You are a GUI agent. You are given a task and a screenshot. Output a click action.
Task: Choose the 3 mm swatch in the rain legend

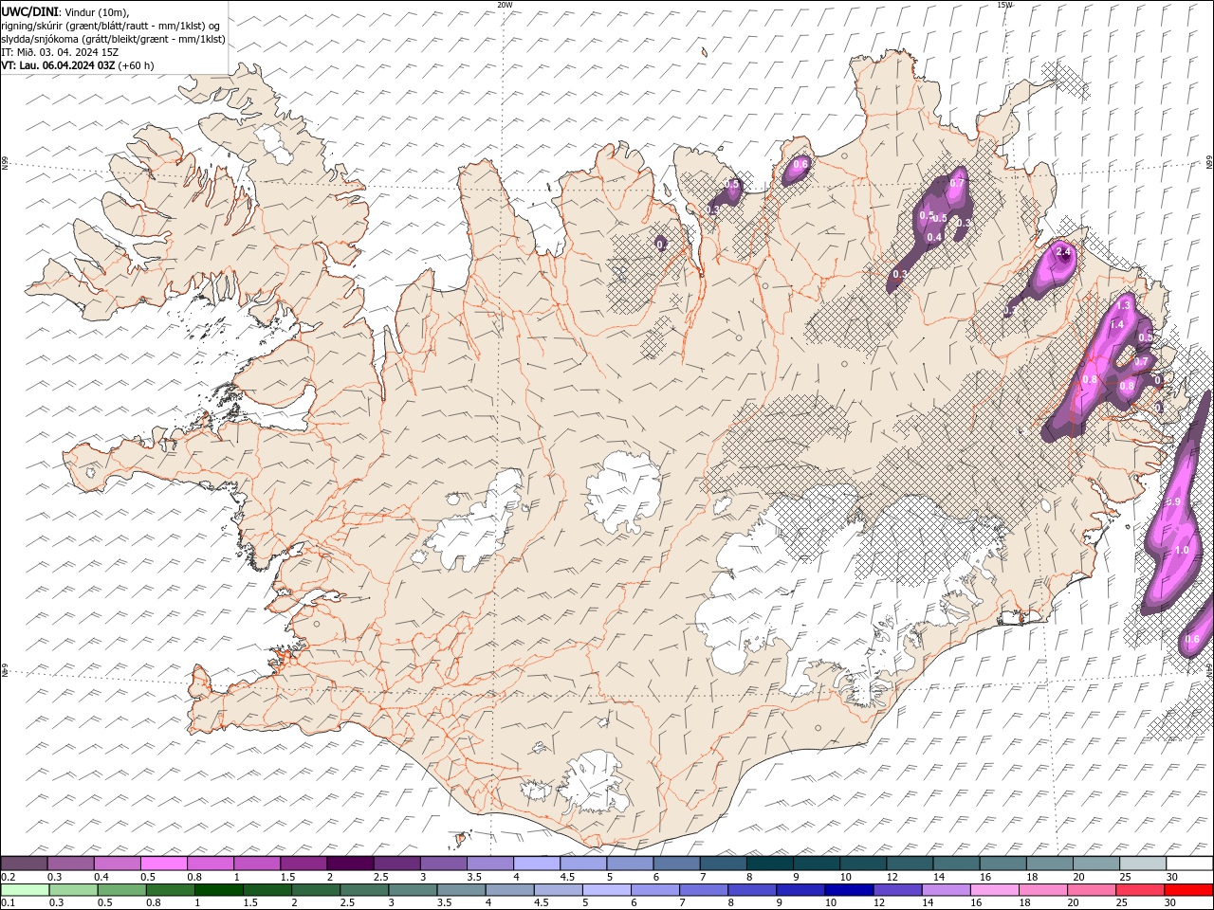point(412,889)
